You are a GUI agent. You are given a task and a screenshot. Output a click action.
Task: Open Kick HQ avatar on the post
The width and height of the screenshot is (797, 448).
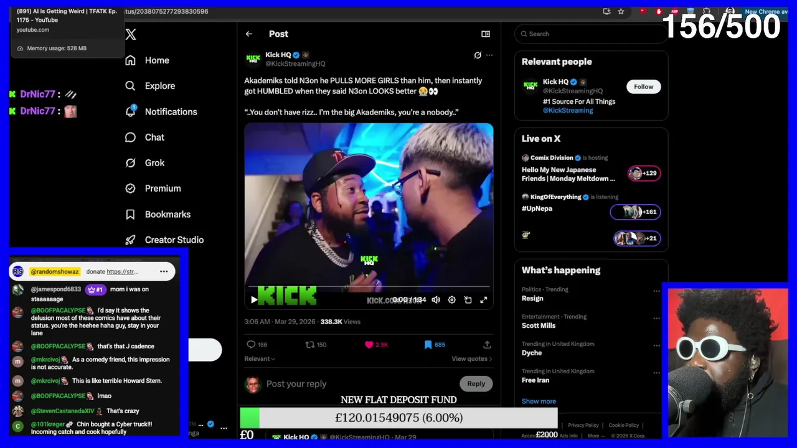pos(253,59)
